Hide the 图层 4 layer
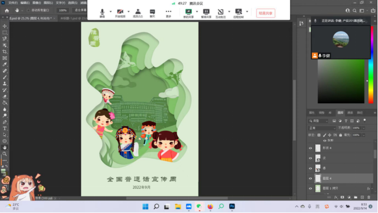The height and width of the screenshot is (213, 378). pos(310,179)
